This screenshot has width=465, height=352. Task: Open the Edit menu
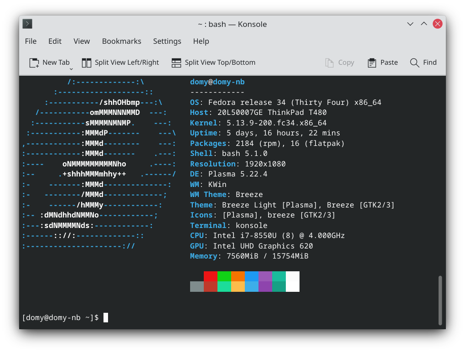click(55, 41)
